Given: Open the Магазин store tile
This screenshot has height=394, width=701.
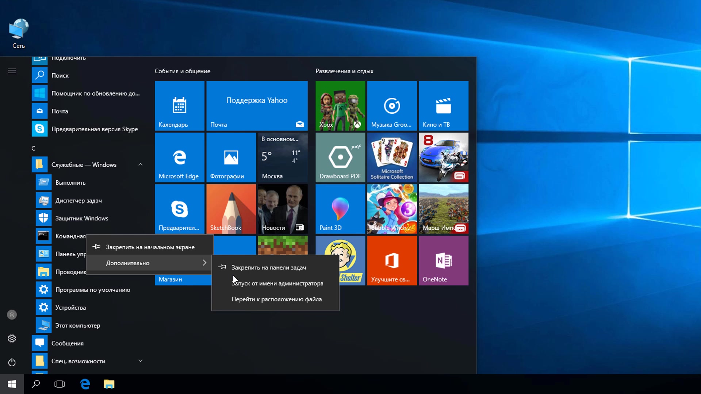Looking at the screenshot, I should click(x=183, y=280).
